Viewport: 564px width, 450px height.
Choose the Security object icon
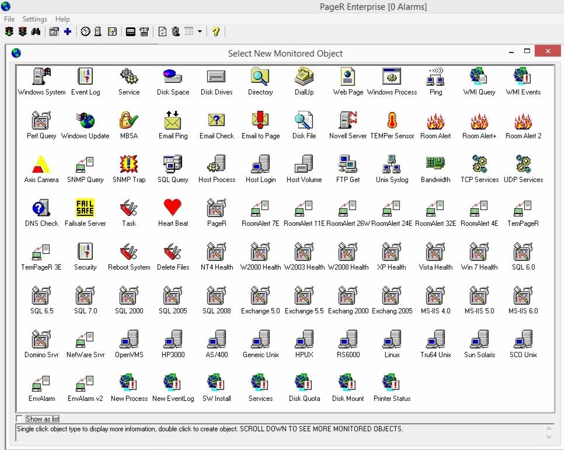tap(85, 252)
